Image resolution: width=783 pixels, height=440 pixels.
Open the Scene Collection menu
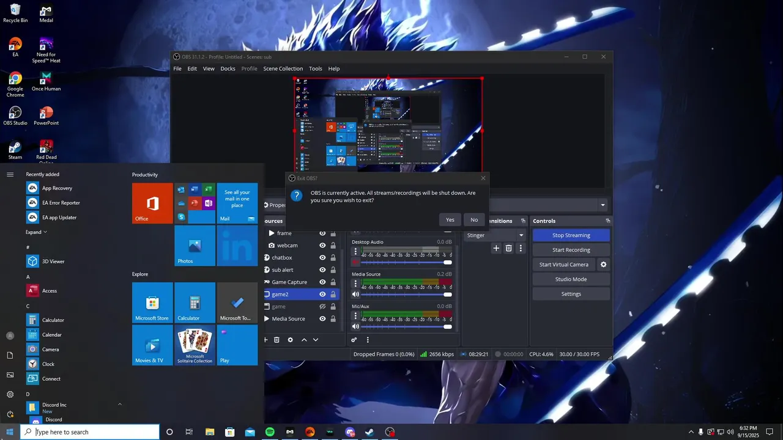[x=283, y=68]
